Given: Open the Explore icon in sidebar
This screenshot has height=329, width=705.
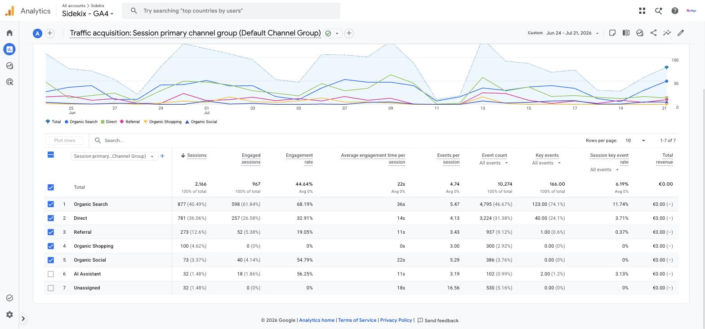Looking at the screenshot, I should (x=9, y=66).
